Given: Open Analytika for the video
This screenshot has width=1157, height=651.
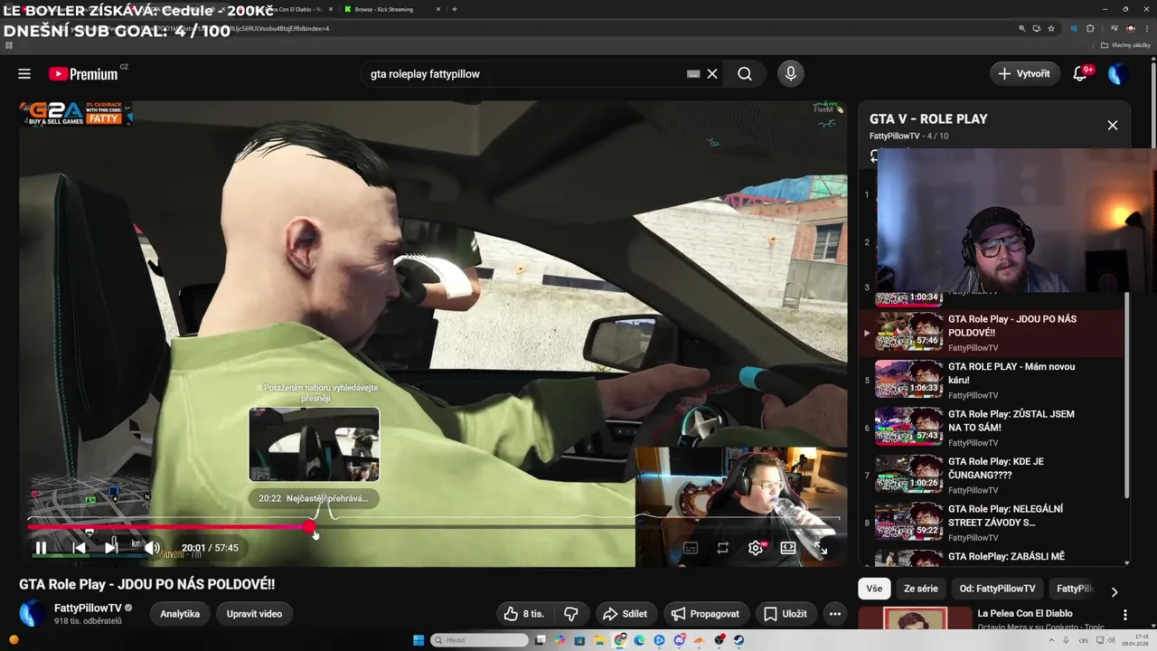Looking at the screenshot, I should coord(180,614).
